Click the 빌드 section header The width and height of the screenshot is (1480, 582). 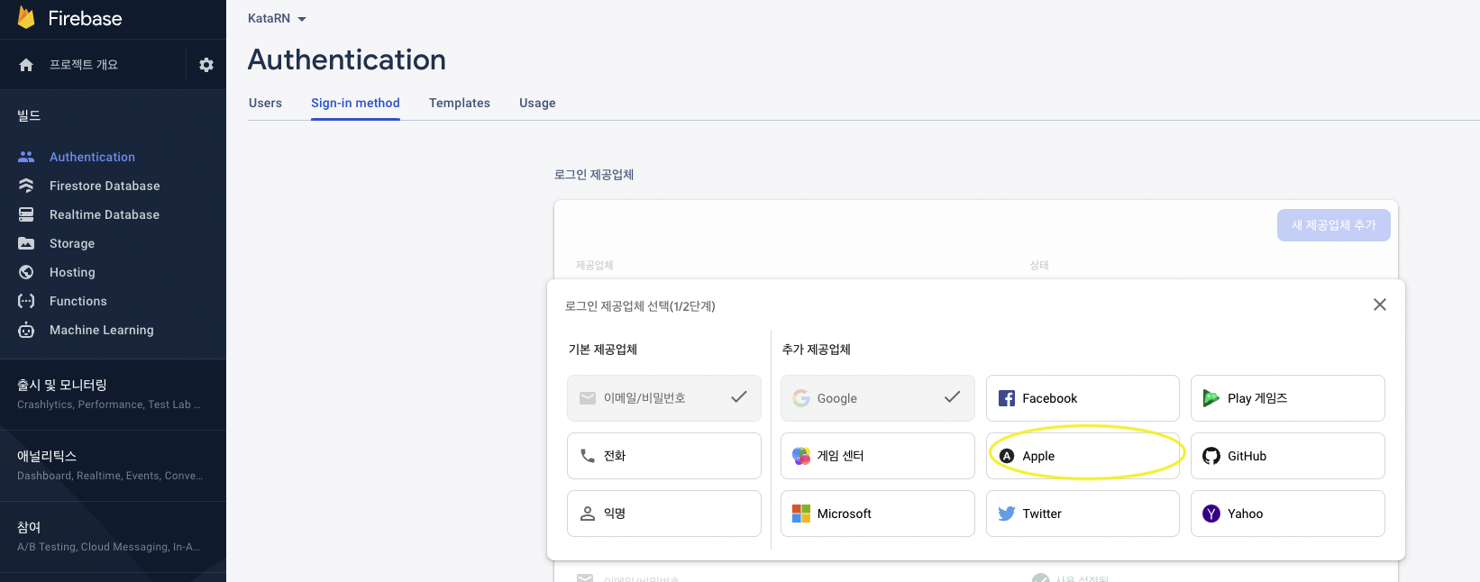tap(29, 115)
